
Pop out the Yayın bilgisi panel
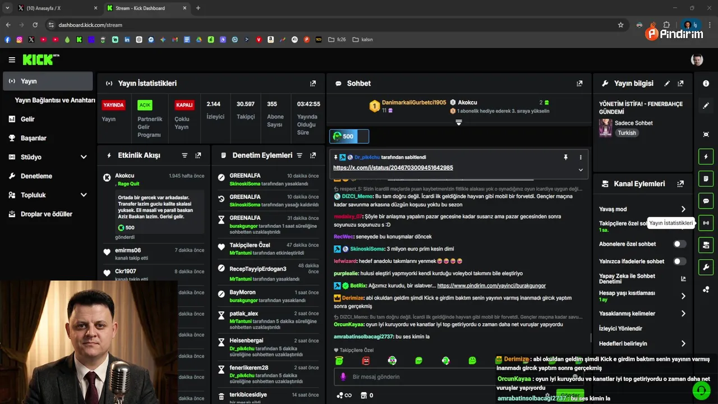[680, 83]
